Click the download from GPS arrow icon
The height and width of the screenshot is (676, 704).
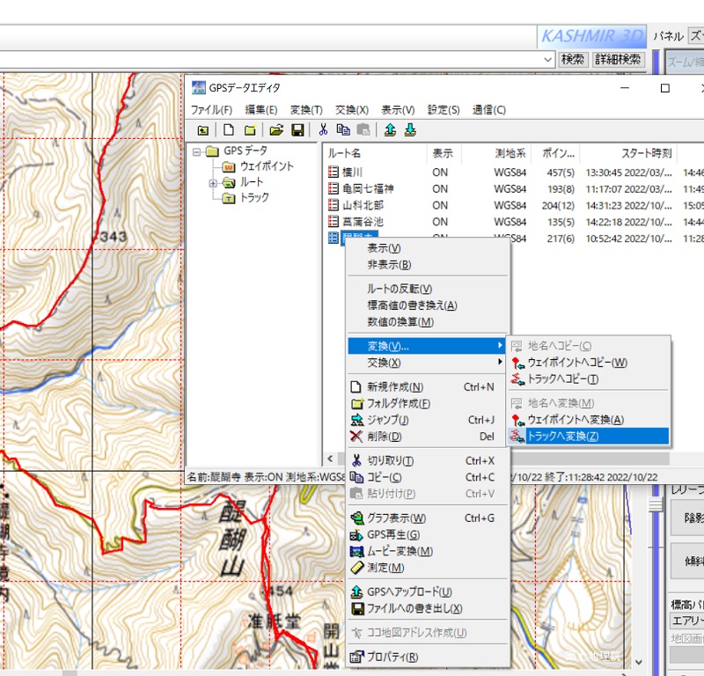point(410,130)
